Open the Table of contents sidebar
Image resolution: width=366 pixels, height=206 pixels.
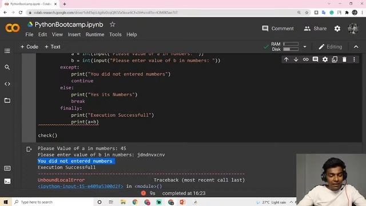point(7,51)
